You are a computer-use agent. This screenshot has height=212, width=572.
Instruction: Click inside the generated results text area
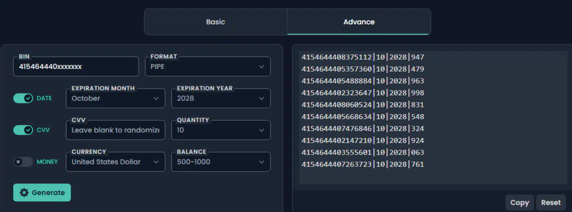433,118
